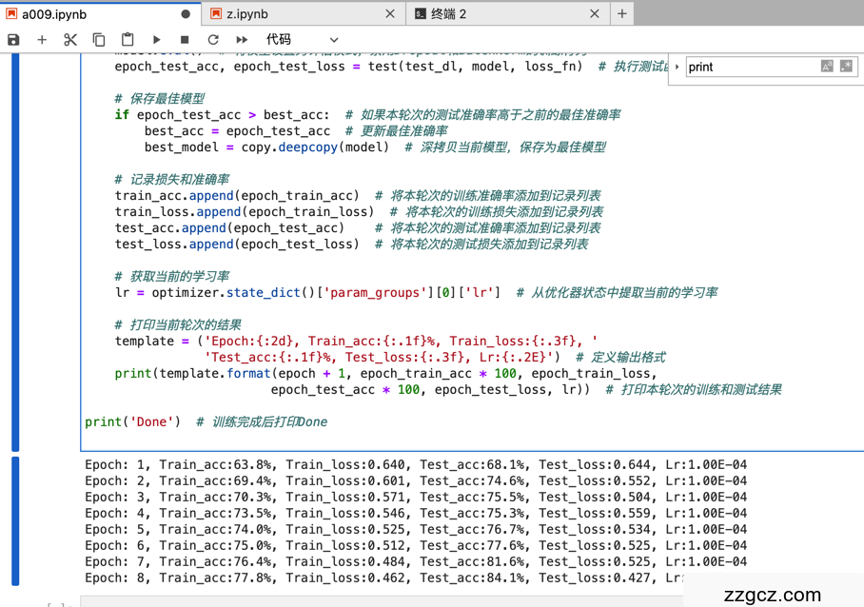
Task: Paste cell from clipboard
Action: coord(126,40)
